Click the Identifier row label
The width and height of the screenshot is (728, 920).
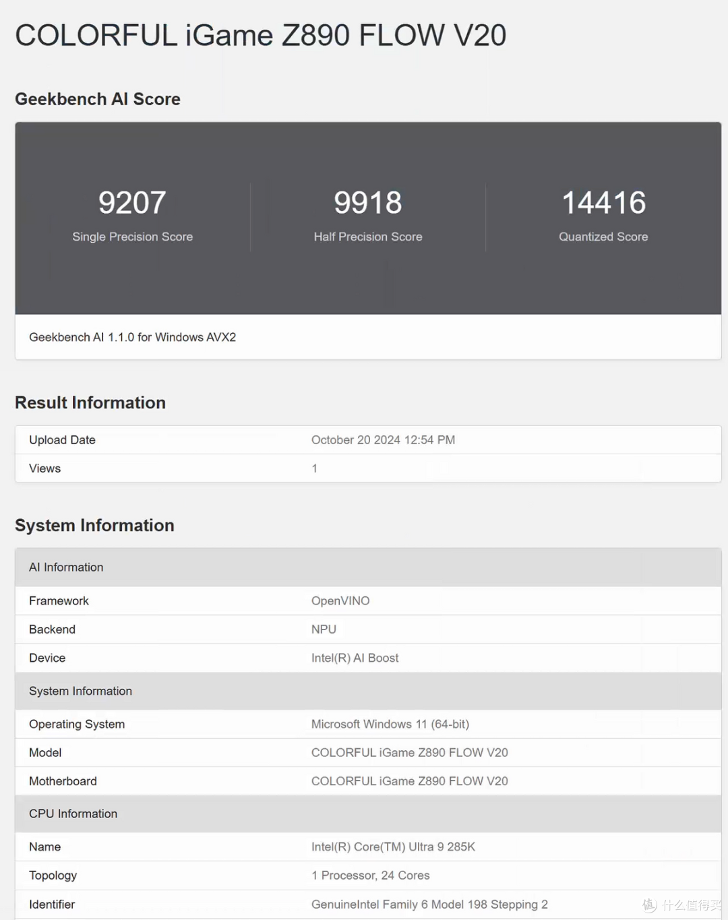pos(51,904)
